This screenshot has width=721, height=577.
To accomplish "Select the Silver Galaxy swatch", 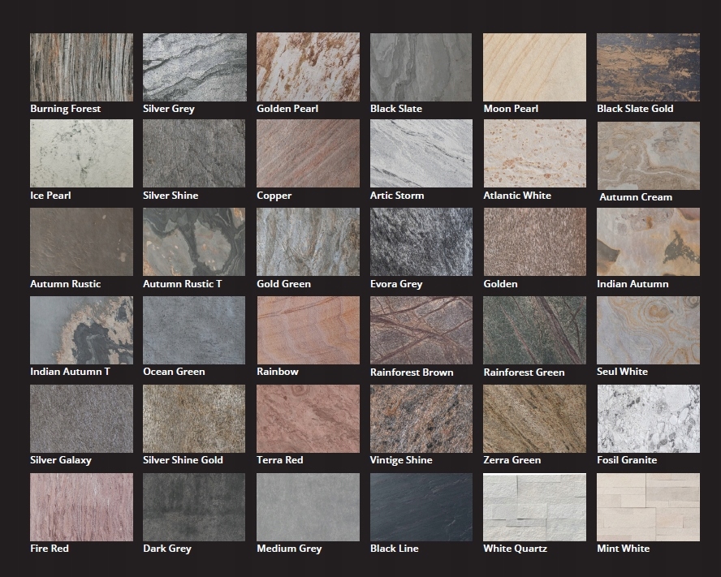I will pos(81,419).
